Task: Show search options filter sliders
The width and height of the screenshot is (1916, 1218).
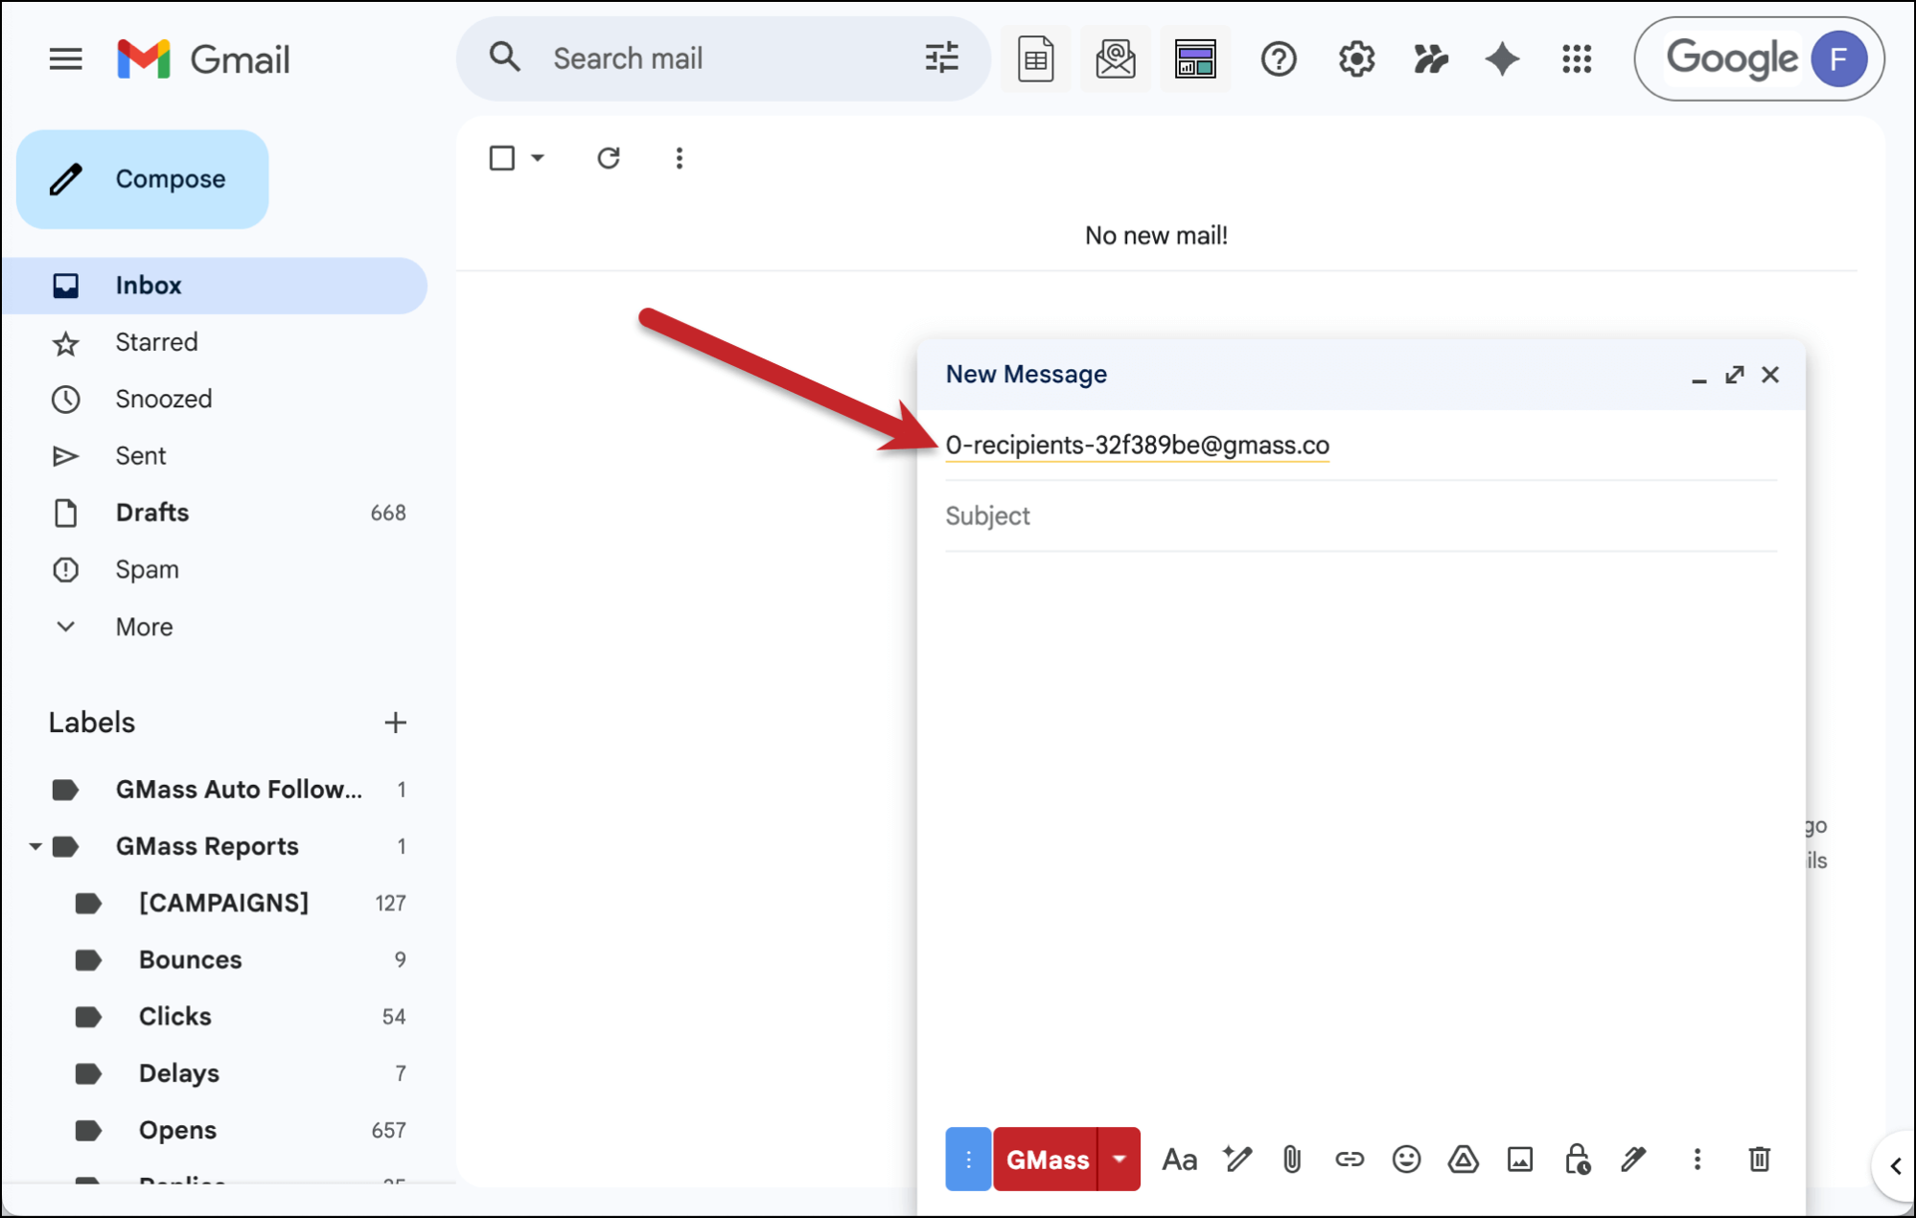Action: click(x=941, y=58)
